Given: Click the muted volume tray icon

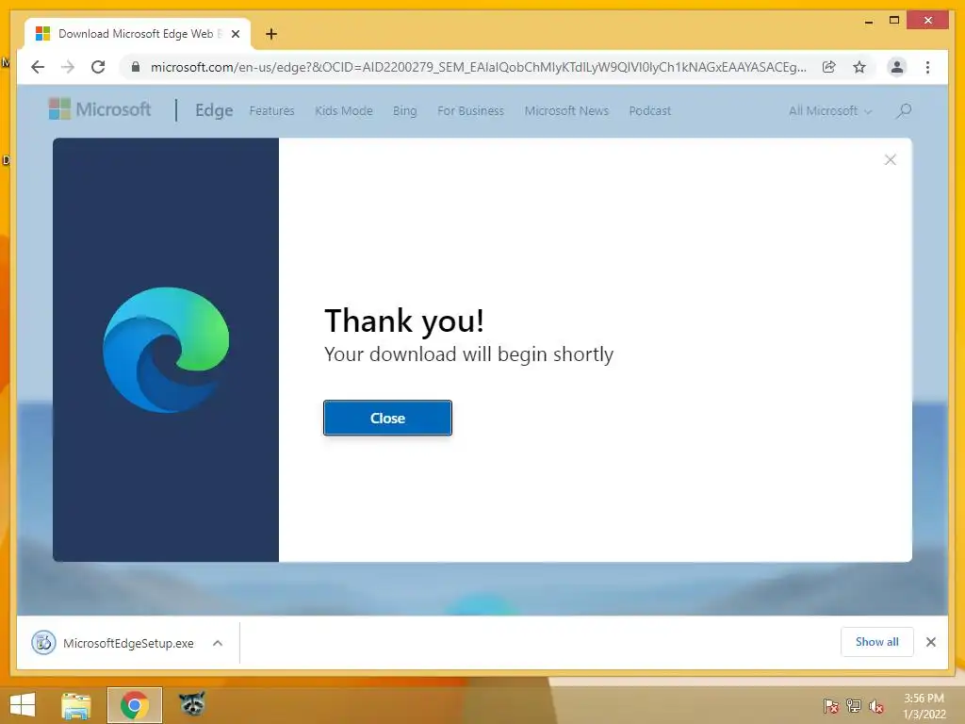Looking at the screenshot, I should coord(876,705).
